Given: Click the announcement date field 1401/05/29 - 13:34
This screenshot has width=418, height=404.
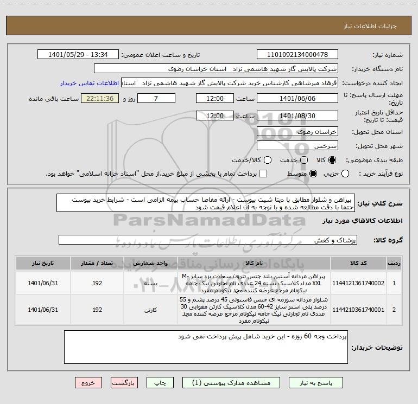Looking at the screenshot, I should (78, 55).
